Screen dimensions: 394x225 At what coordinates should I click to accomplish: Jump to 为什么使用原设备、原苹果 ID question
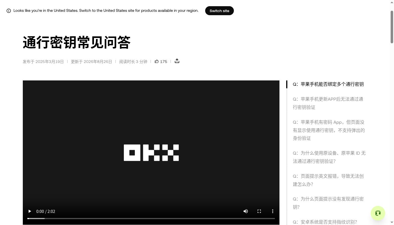(329, 157)
